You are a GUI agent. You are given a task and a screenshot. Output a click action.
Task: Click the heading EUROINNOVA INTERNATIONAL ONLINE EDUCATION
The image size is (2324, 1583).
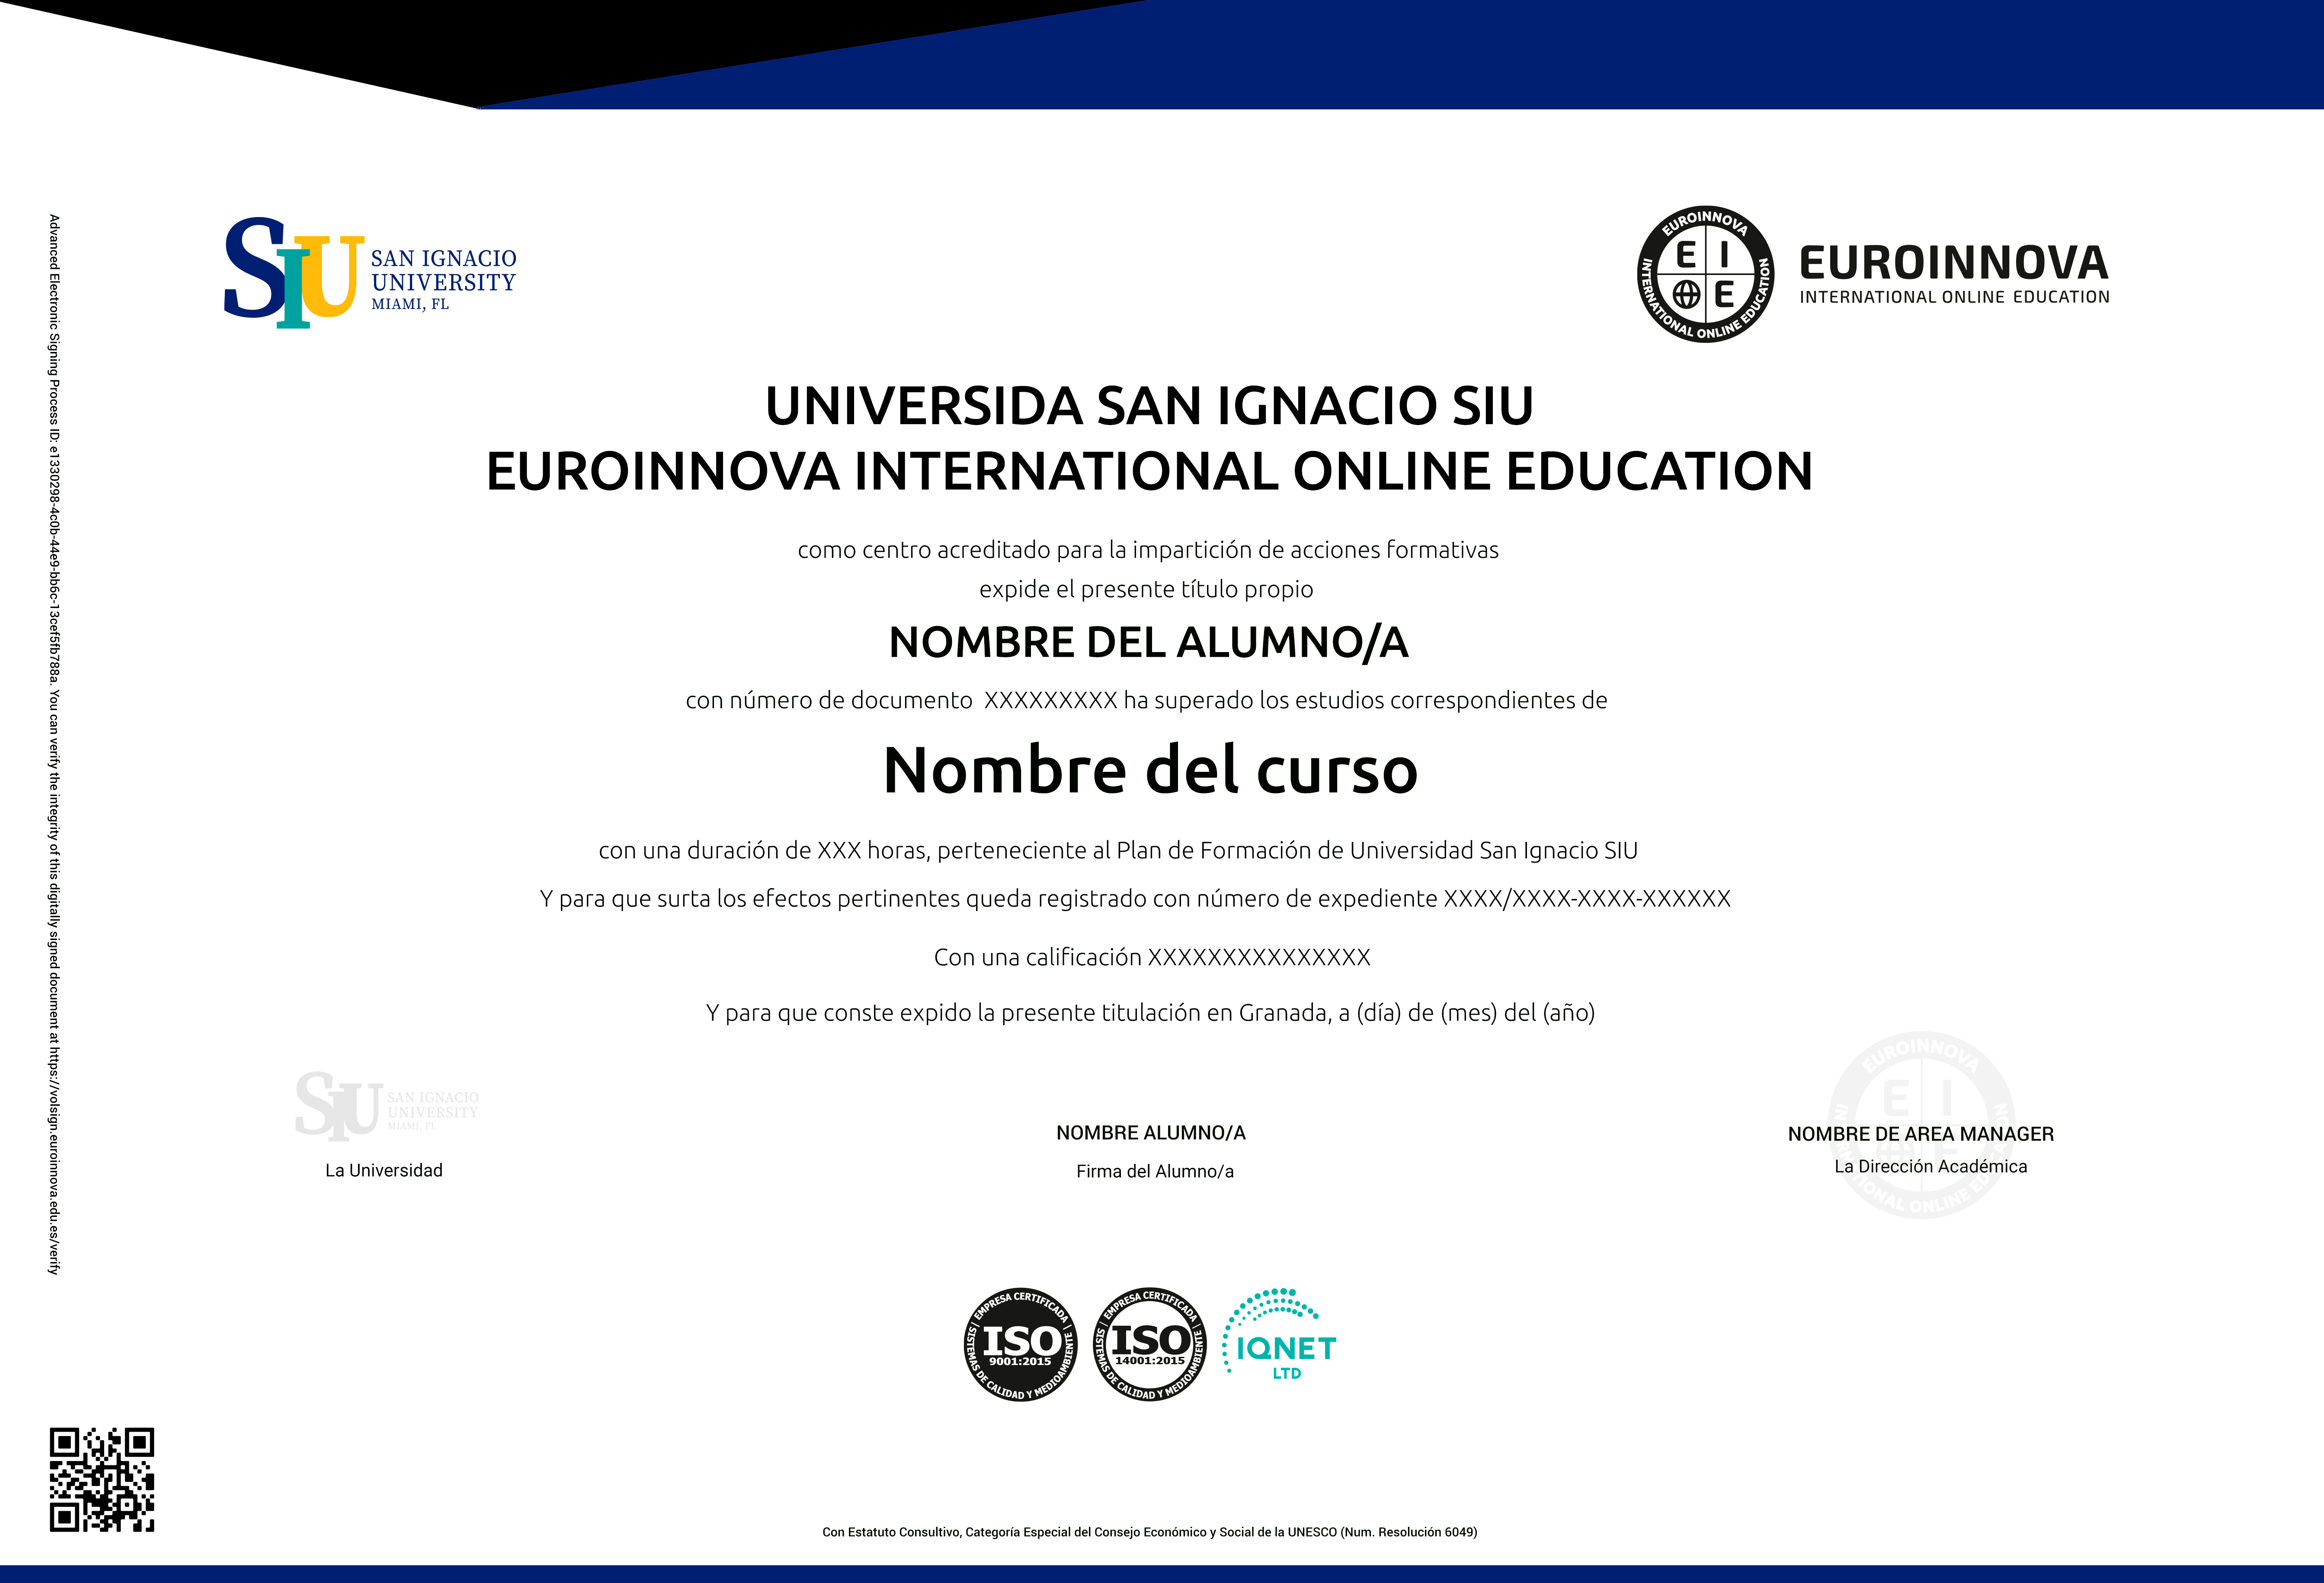(1149, 471)
